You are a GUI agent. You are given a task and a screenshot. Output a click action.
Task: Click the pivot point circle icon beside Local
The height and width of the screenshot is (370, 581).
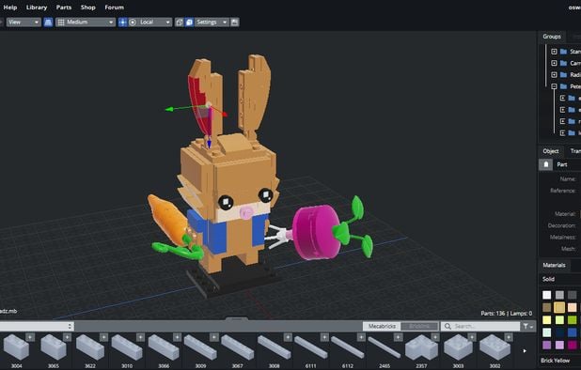133,23
